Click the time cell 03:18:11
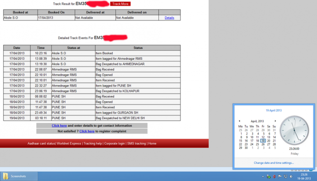 click(41, 118)
